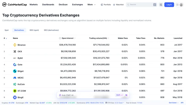Click Bitget launch date Apr 2018

point(178,71)
